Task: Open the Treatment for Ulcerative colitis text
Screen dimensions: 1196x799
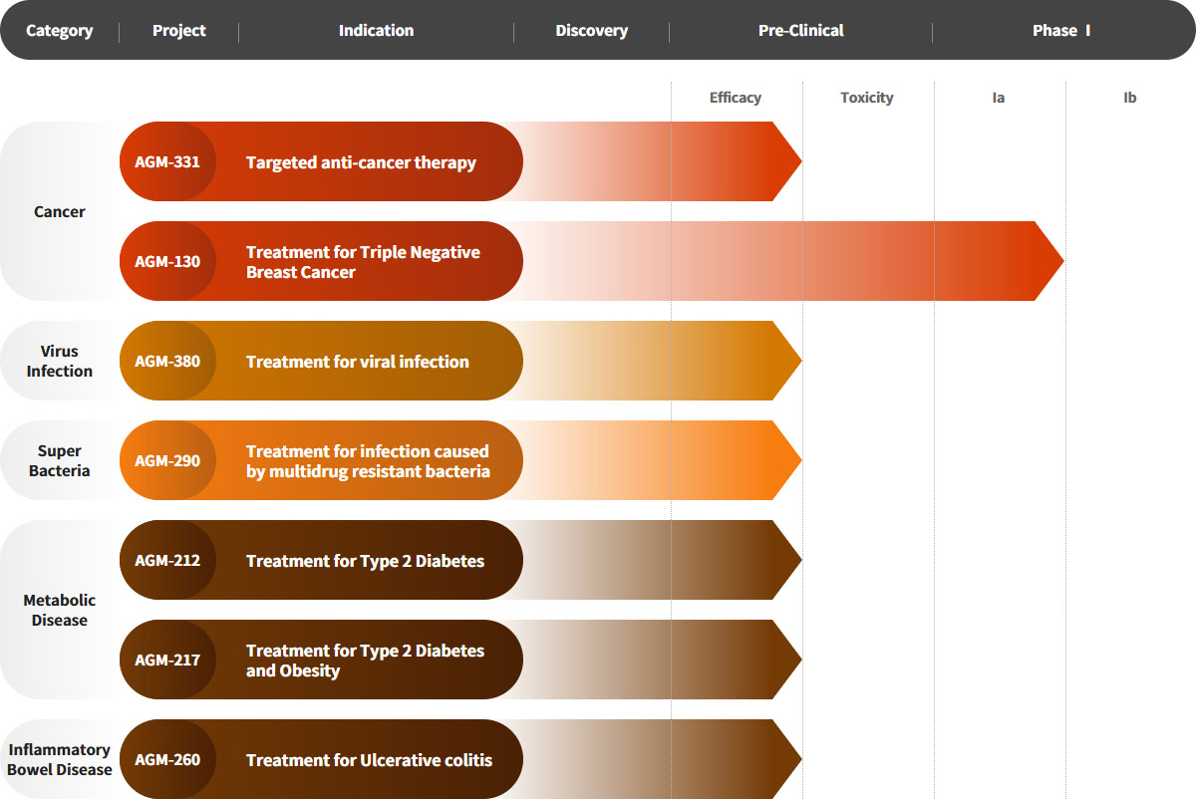Action: tap(369, 760)
